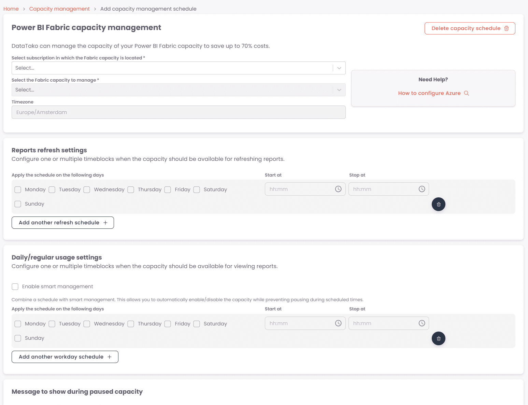Click Message to show during paused capacity heading
Viewport: 528px width, 405px height.
tap(77, 392)
